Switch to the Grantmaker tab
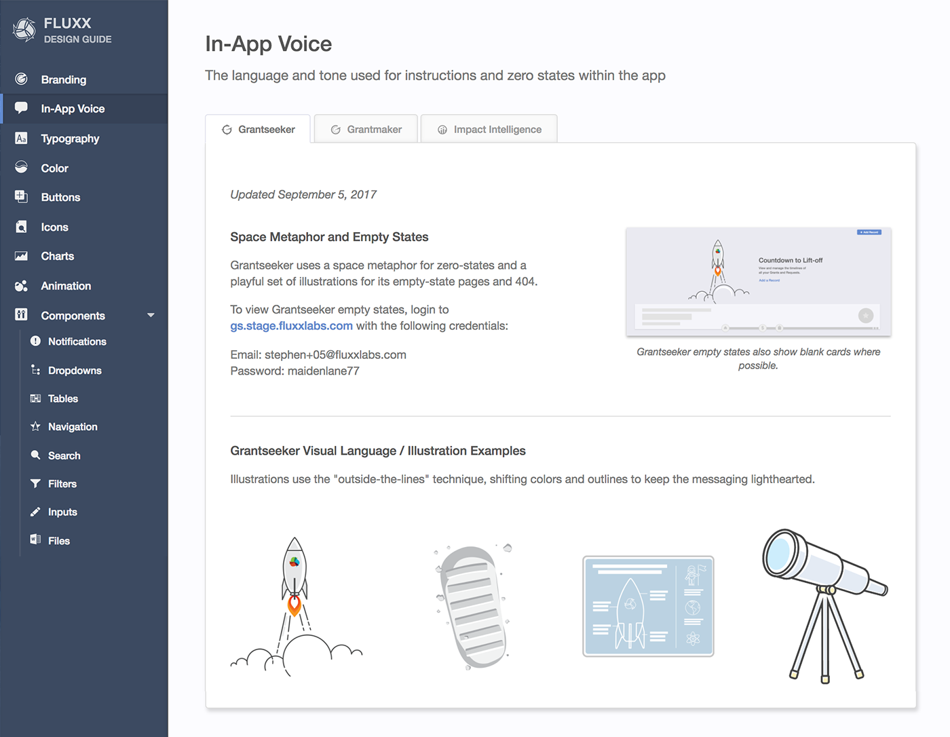Screen dimensions: 950x737 366,130
